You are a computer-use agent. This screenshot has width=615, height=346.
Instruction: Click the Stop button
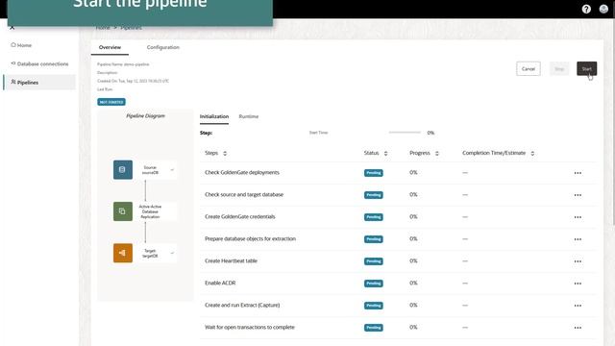[559, 68]
